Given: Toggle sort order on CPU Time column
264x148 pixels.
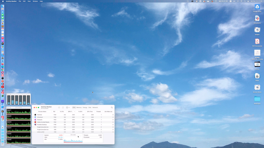Looking at the screenshot, I should [x=71, y=112].
